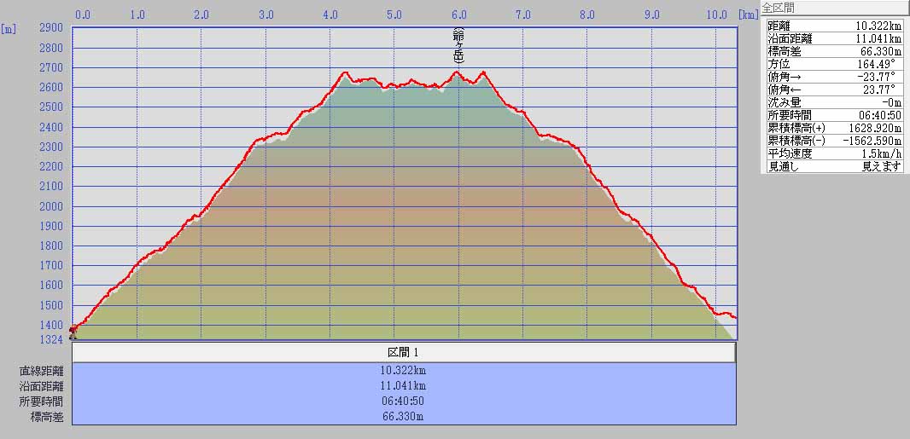Screen dimensions: 910x439
Task: Click the 8.0 distance axis label
Action: (586, 14)
